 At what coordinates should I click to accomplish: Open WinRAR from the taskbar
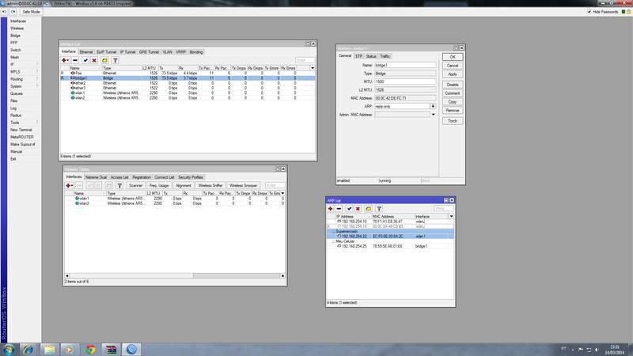click(111, 350)
